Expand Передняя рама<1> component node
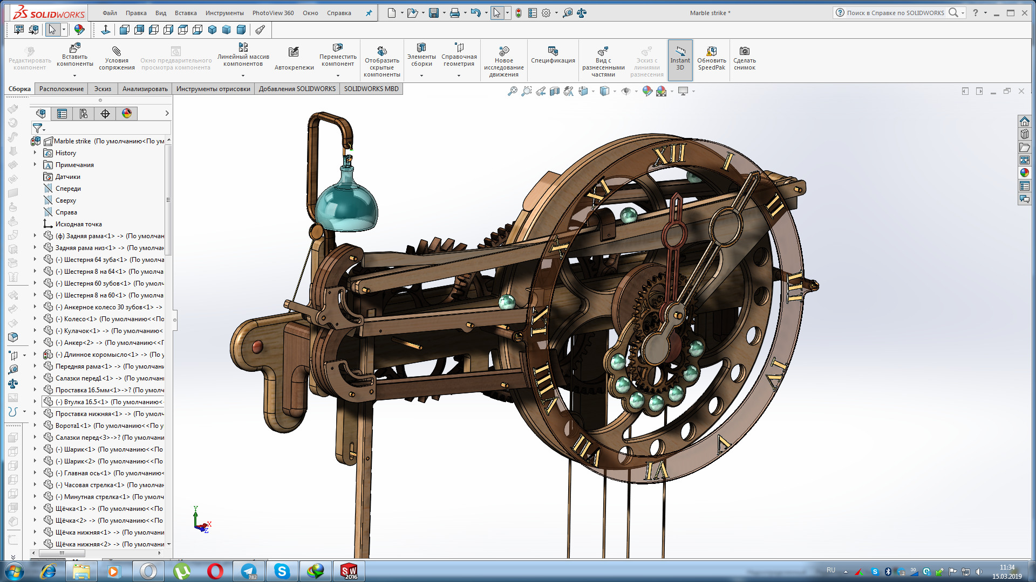 click(36, 366)
